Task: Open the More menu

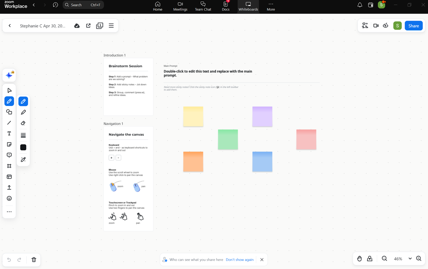Action: tap(271, 6)
